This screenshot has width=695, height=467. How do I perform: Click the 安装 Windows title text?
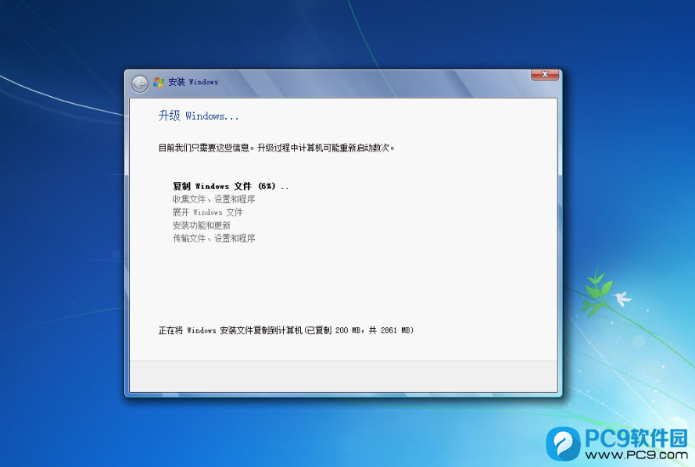(193, 82)
